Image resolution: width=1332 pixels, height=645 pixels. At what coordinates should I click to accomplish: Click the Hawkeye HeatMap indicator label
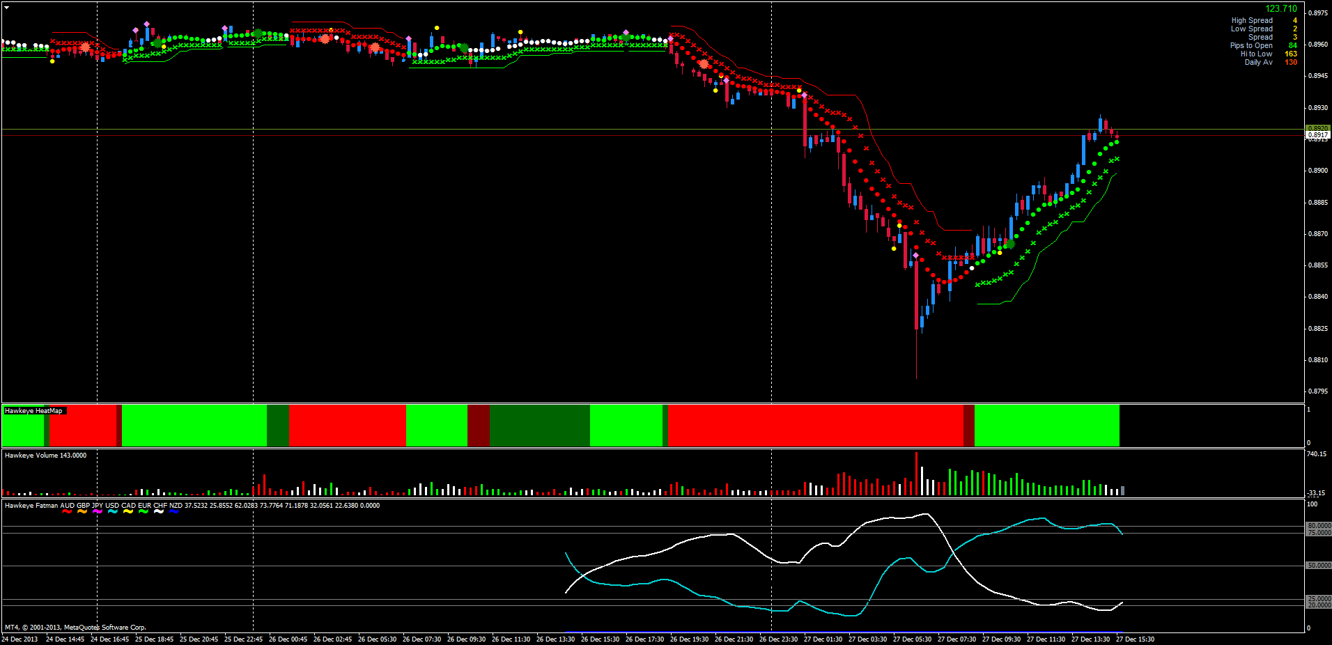(33, 411)
